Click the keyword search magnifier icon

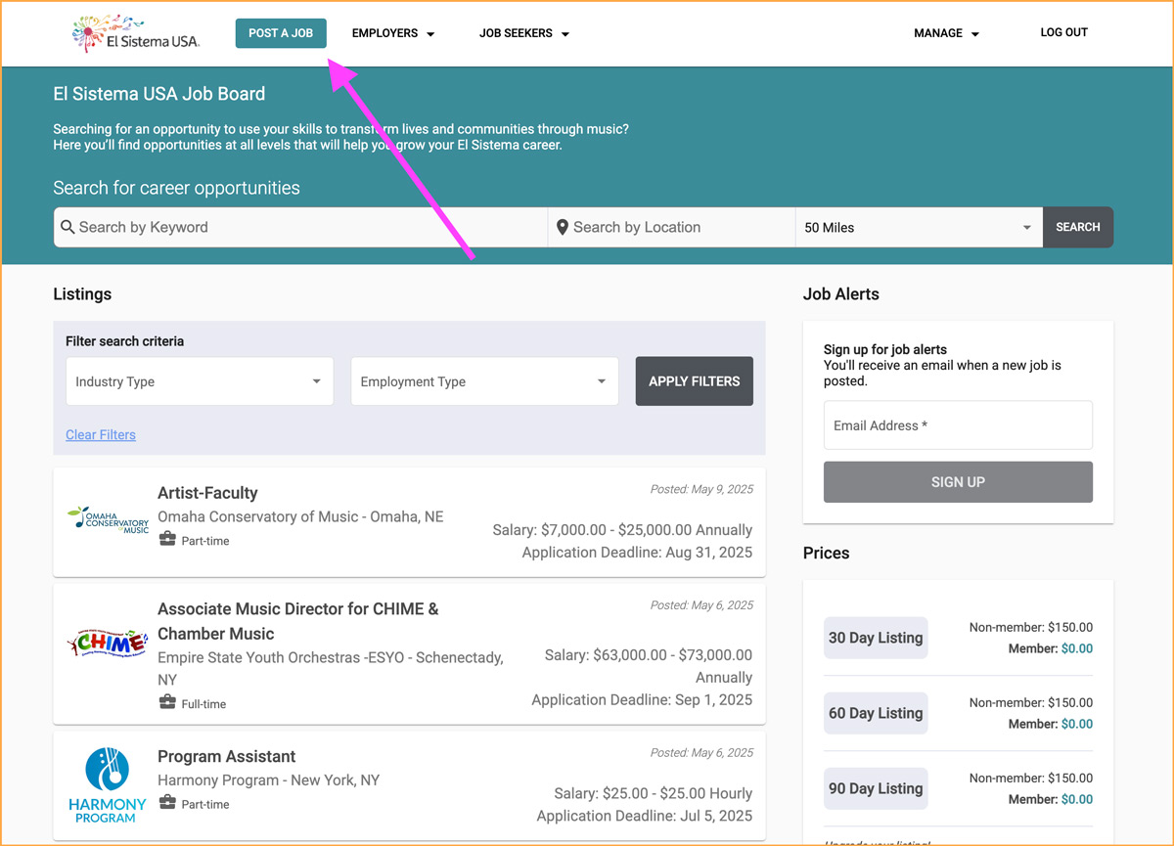click(x=68, y=227)
